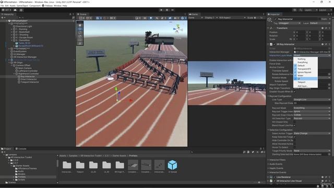The width and height of the screenshot is (334, 188).
Task: Open XR Ray Interactor component options menu
Action: [x=329, y=44]
